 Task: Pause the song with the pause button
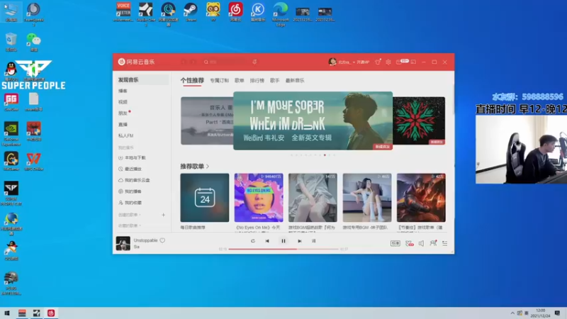coord(283,241)
